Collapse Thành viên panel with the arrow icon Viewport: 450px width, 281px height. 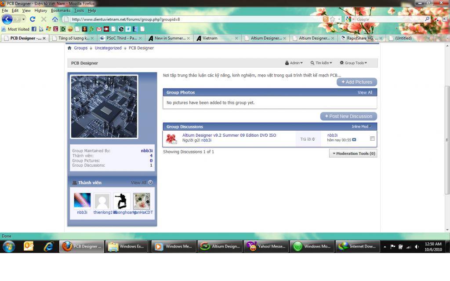tap(150, 182)
